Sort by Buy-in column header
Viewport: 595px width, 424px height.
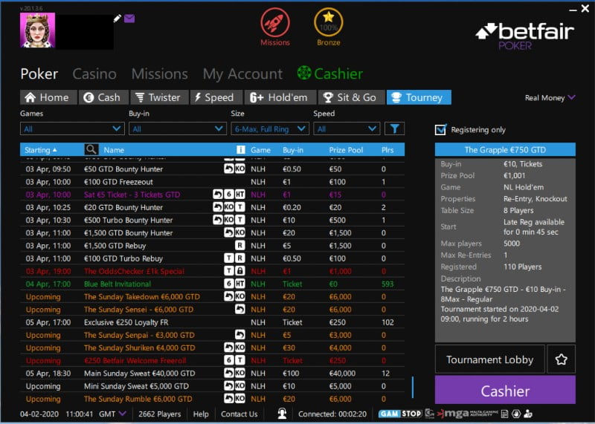tap(293, 150)
